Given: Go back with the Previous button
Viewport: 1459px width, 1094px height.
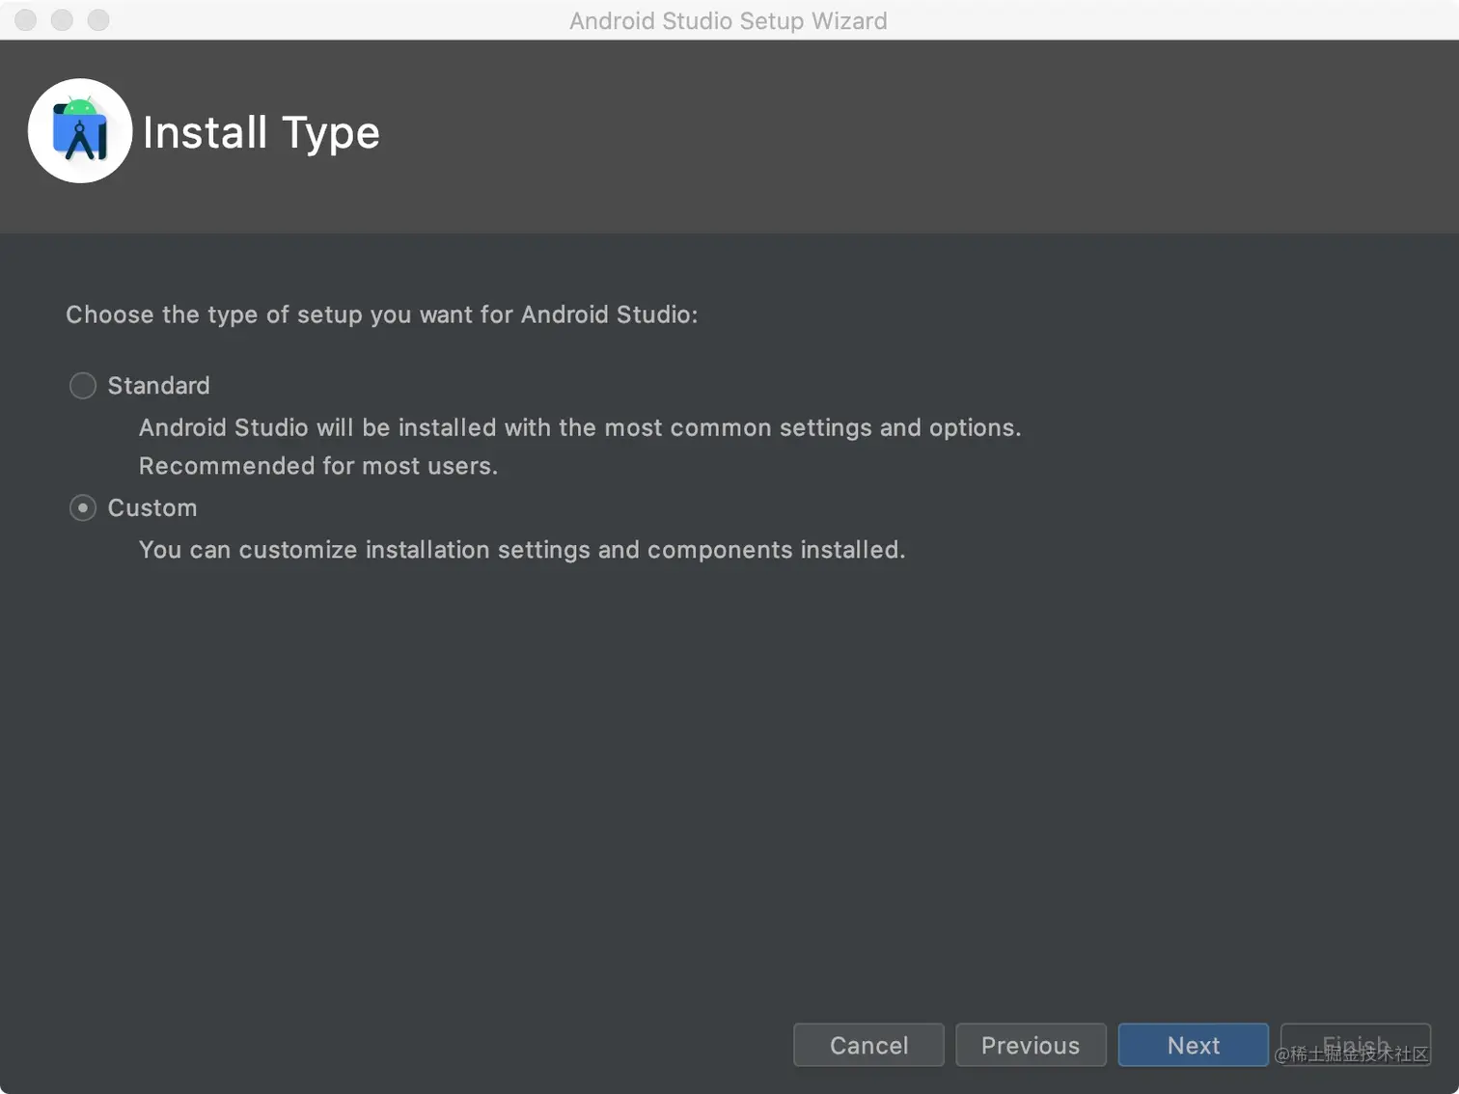Looking at the screenshot, I should [1031, 1045].
